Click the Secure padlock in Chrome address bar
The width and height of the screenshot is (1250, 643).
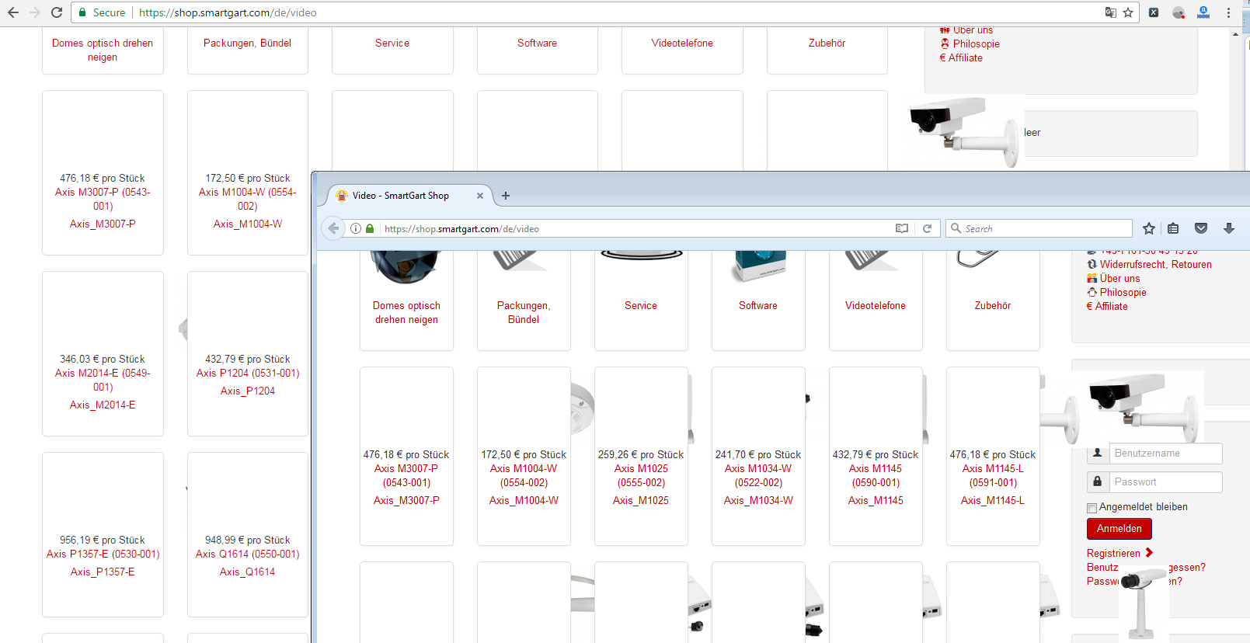82,12
